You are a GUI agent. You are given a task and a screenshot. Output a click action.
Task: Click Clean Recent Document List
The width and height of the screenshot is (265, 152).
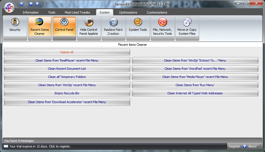pos(67,69)
